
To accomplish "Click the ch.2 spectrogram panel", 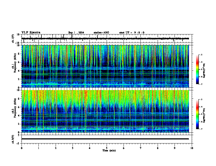I will point(105,111).
